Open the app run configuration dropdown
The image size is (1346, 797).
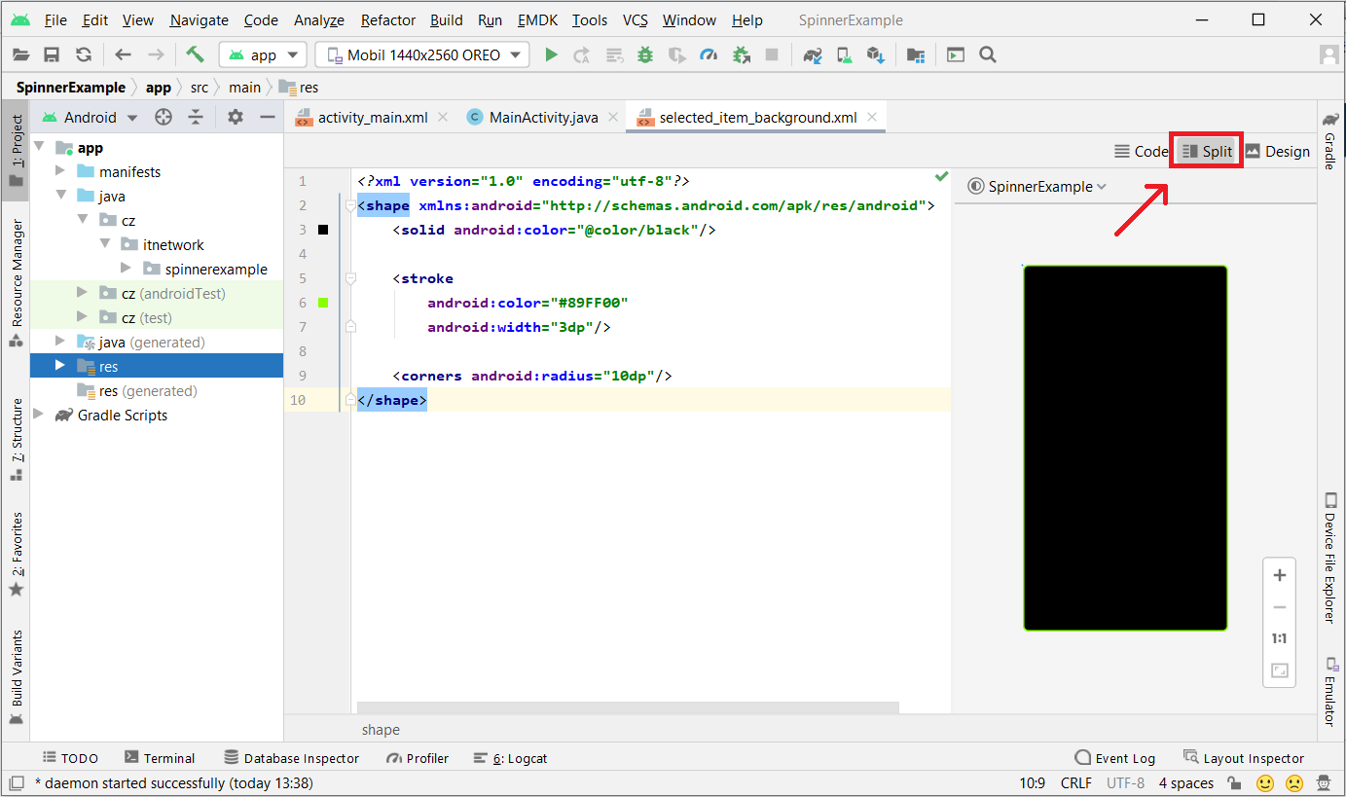pyautogui.click(x=263, y=55)
